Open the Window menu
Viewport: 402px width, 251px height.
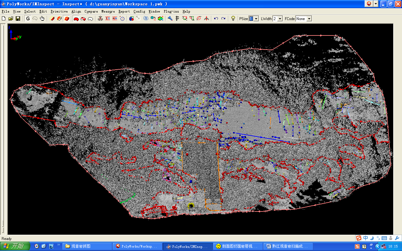[x=154, y=11]
